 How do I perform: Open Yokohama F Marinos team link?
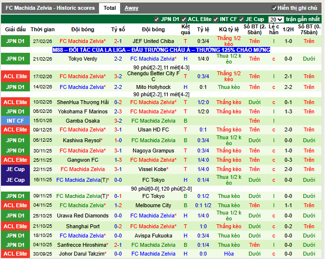coord(83,111)
